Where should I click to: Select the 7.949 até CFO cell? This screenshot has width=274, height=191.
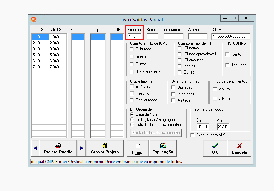pyautogui.click(x=57, y=67)
